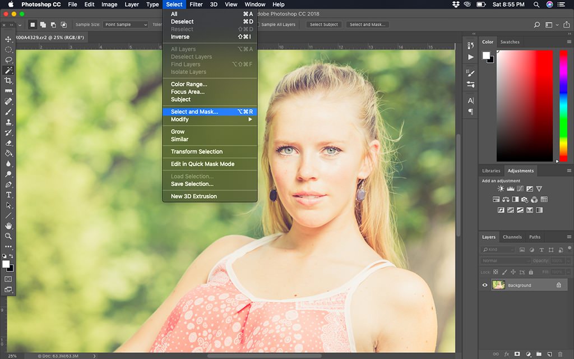The width and height of the screenshot is (574, 359).
Task: Select the Move tool
Action: 8,39
